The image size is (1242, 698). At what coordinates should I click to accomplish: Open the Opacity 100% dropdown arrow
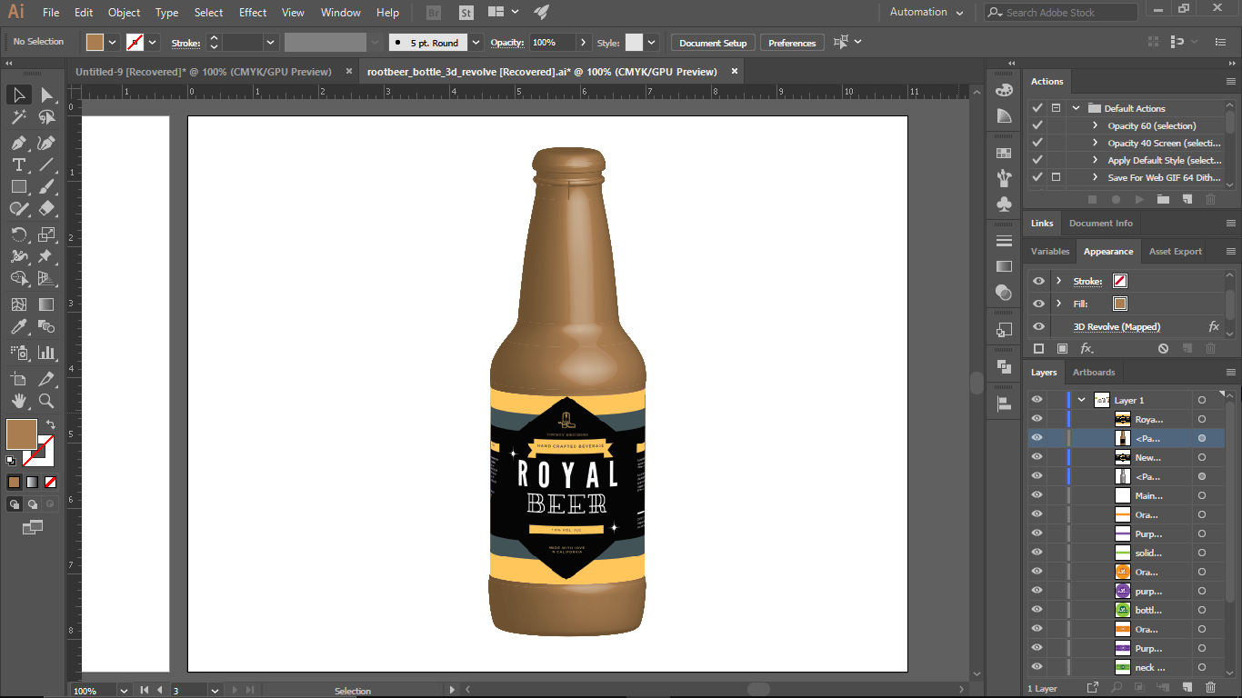(x=583, y=42)
